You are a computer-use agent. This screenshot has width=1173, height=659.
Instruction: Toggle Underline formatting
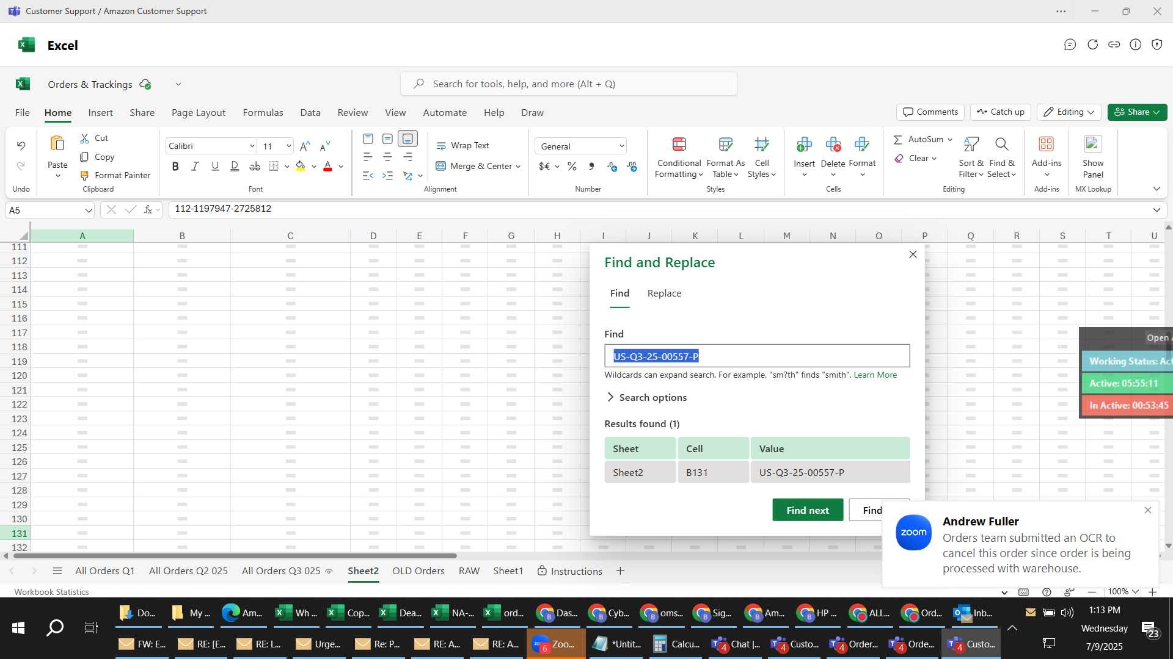click(215, 166)
